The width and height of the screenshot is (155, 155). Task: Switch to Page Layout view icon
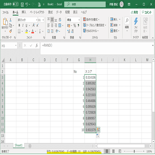(113, 151)
